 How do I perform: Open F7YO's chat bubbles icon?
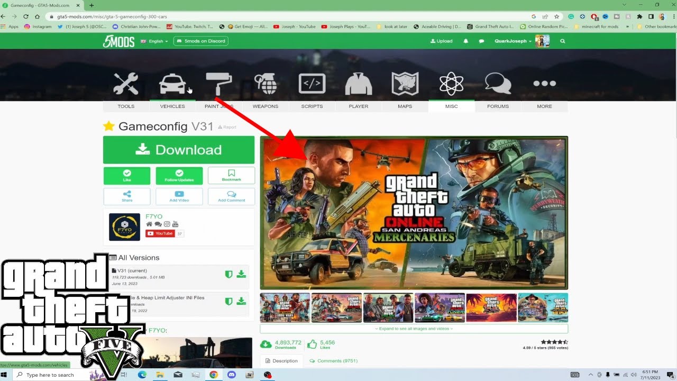(158, 224)
